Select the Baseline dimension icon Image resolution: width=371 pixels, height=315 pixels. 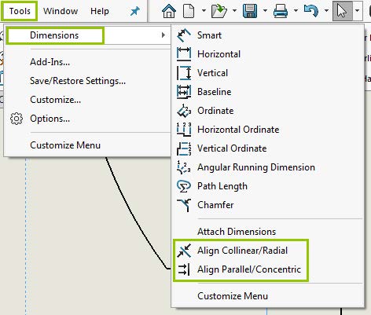tap(184, 92)
